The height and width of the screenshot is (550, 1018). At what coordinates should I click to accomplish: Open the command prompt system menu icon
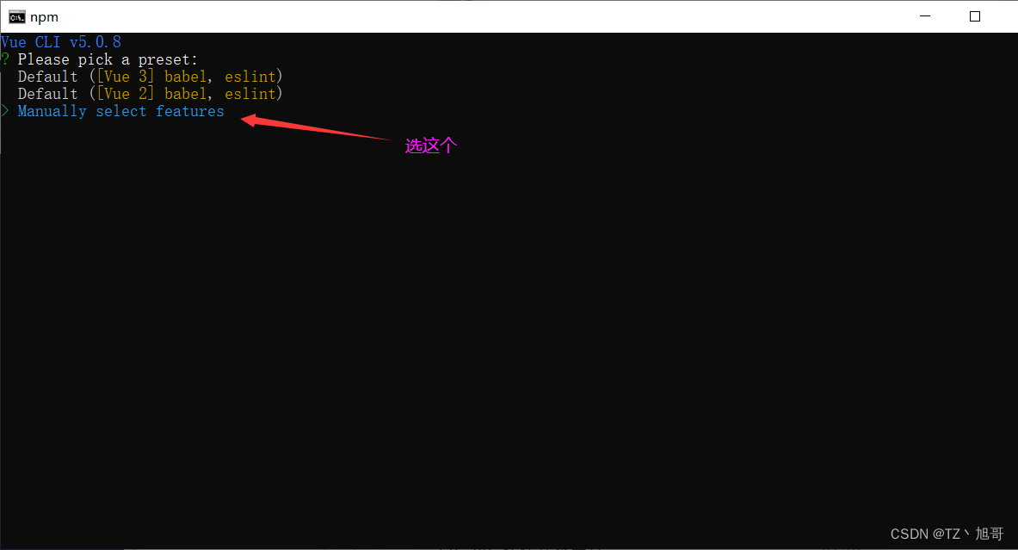click(x=17, y=17)
